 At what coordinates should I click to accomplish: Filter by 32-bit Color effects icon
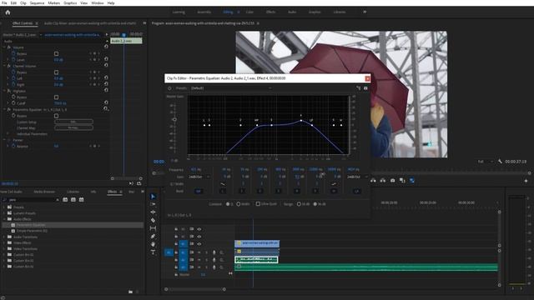click(x=73, y=200)
